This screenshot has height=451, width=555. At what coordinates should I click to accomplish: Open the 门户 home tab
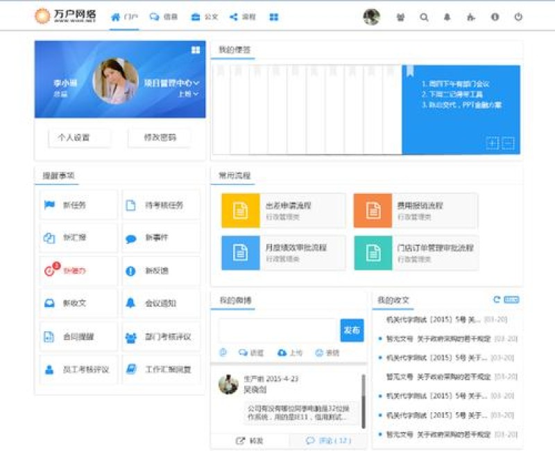[124, 17]
